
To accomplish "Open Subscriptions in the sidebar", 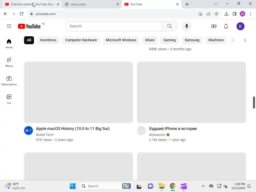I will coord(9,81).
